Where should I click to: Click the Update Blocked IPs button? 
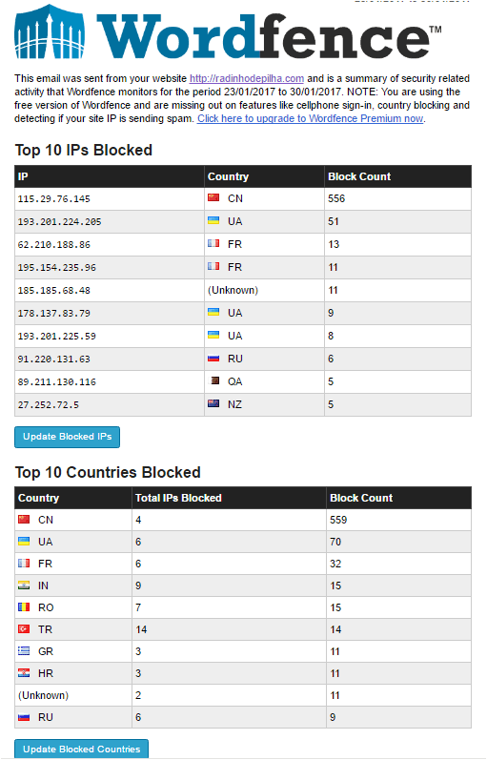(68, 437)
